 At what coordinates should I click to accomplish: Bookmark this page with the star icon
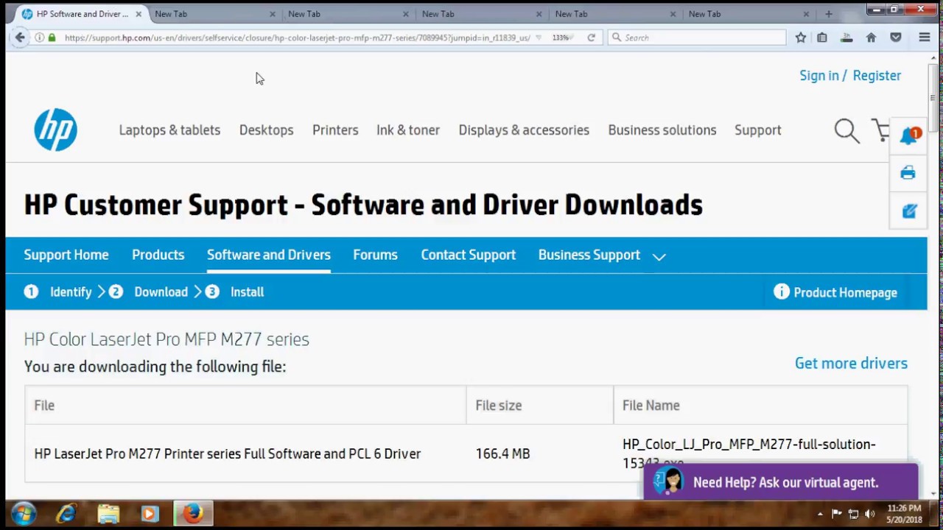coord(801,38)
